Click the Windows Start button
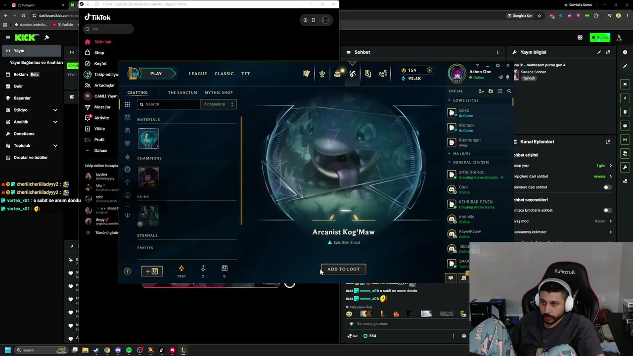Viewport: 633px width, 356px height. click(7, 350)
